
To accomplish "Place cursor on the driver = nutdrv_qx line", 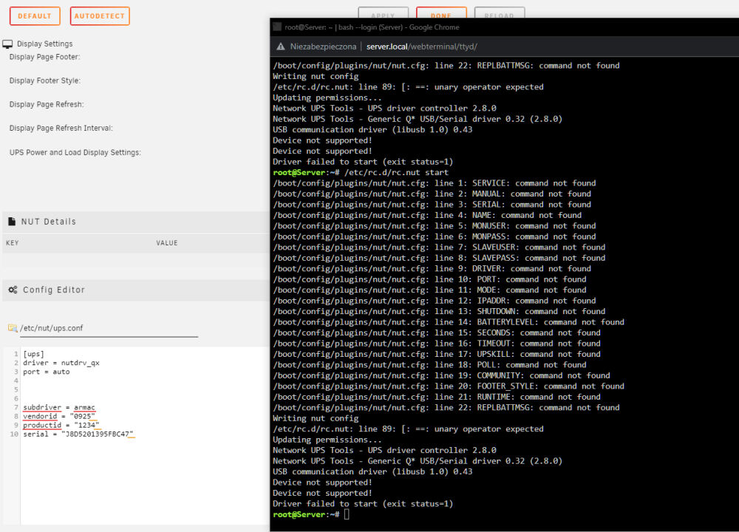I will pos(61,363).
